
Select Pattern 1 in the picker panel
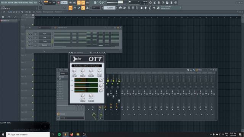[x=9, y=21]
